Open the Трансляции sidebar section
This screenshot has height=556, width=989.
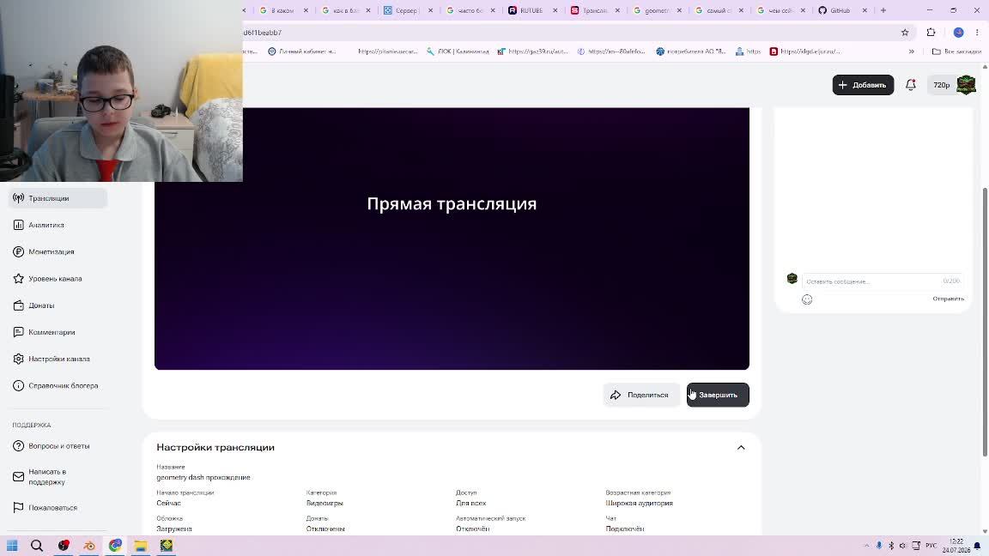pyautogui.click(x=58, y=198)
